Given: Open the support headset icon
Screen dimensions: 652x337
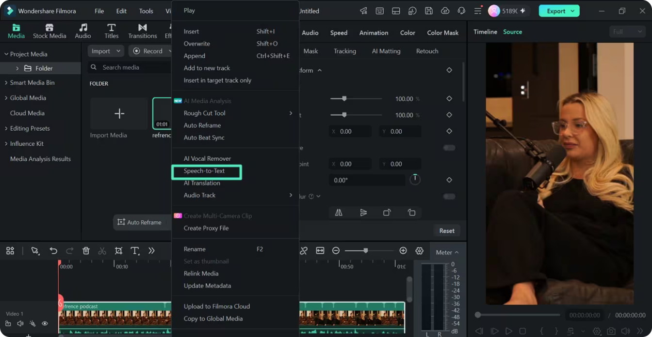Looking at the screenshot, I should [x=461, y=11].
